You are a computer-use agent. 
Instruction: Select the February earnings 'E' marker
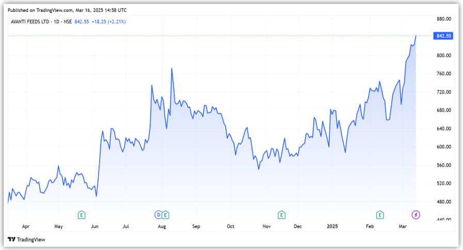[x=380, y=214]
